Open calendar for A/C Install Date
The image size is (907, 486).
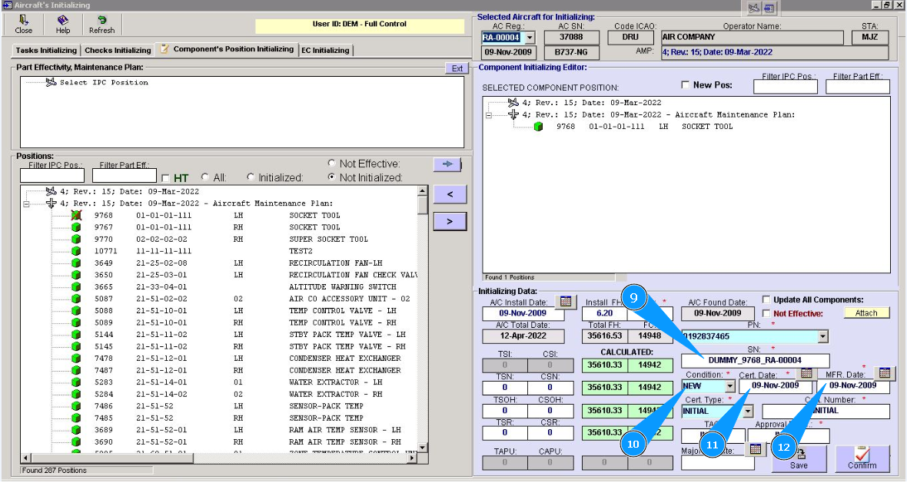coord(565,302)
